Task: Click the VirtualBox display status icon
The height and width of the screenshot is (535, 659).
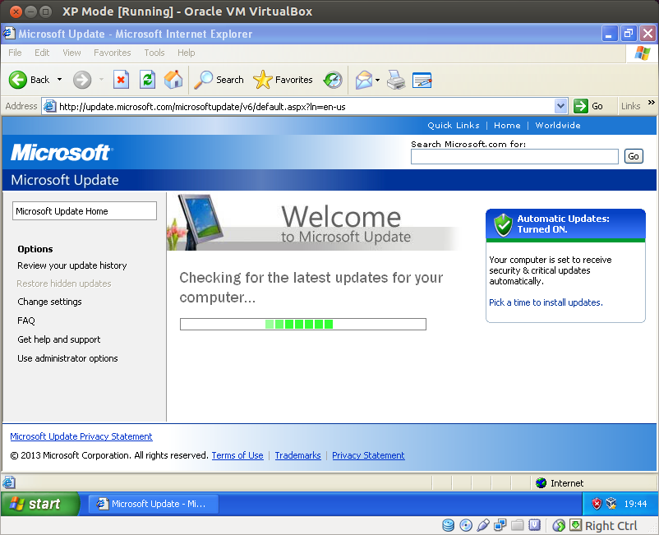Action: click(x=535, y=525)
